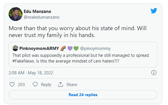Like the tweet with the heart icon
The width and height of the screenshot is (168, 105).
pos(12,85)
